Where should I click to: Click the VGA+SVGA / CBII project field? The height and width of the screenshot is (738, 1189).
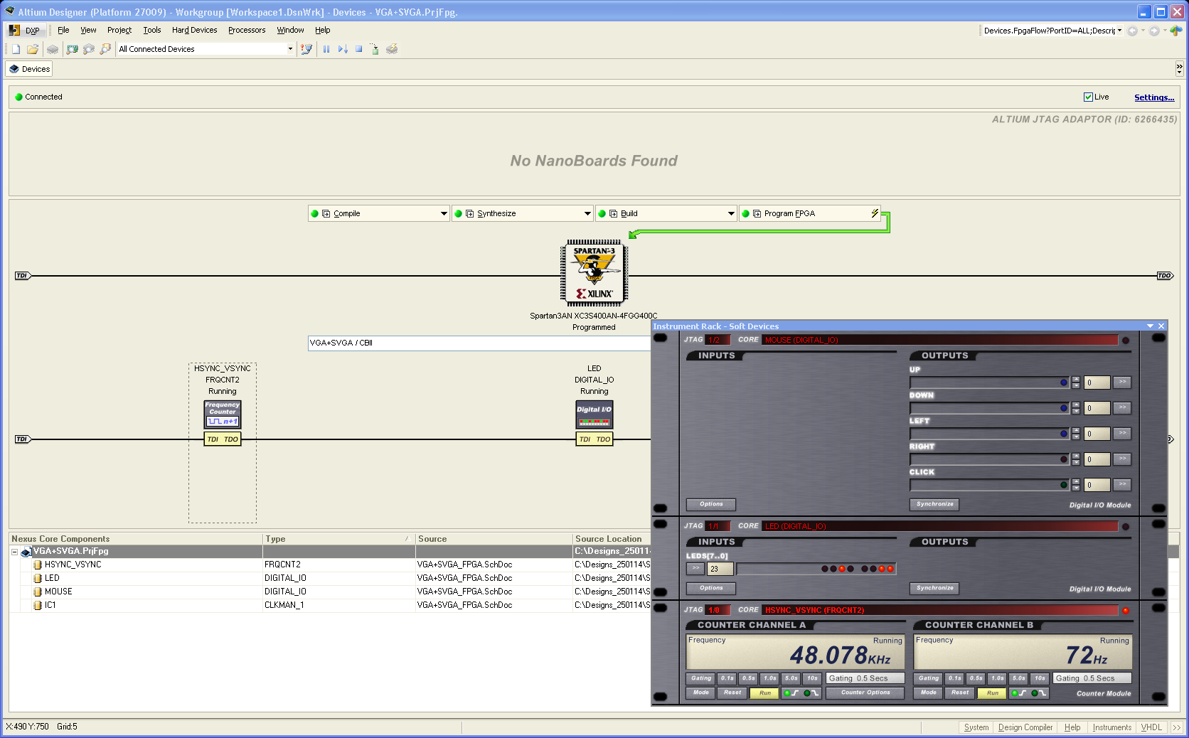click(x=479, y=343)
